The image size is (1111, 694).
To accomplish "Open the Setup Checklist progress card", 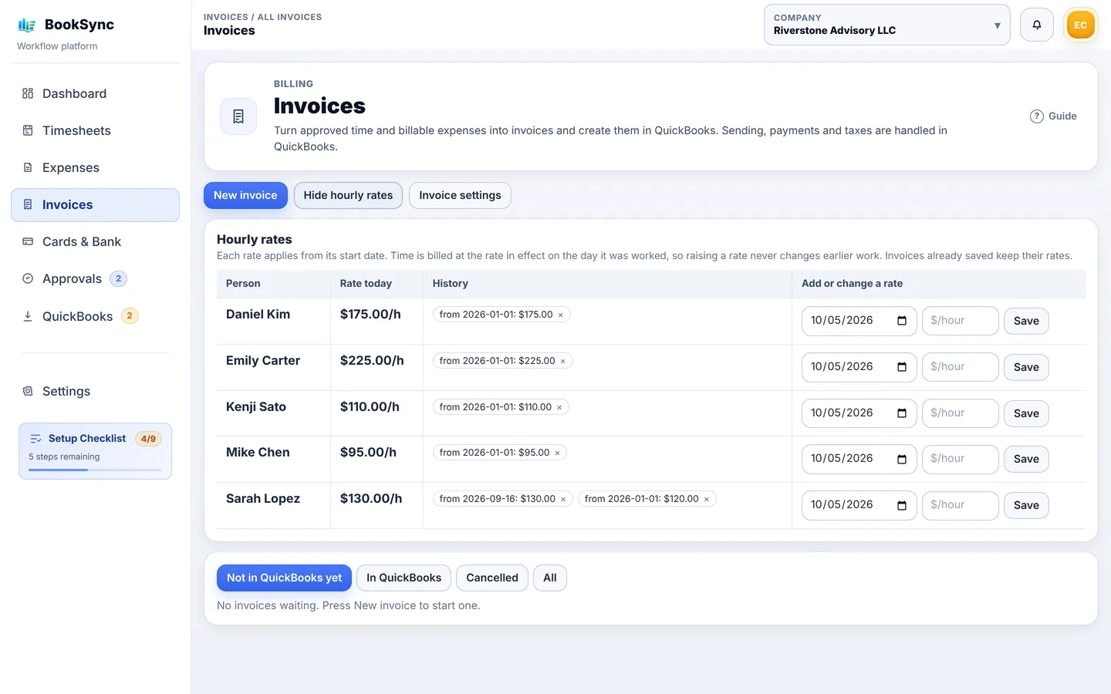I will coord(95,451).
